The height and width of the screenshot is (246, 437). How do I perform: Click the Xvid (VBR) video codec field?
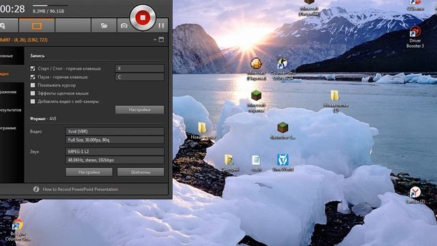coord(115,131)
